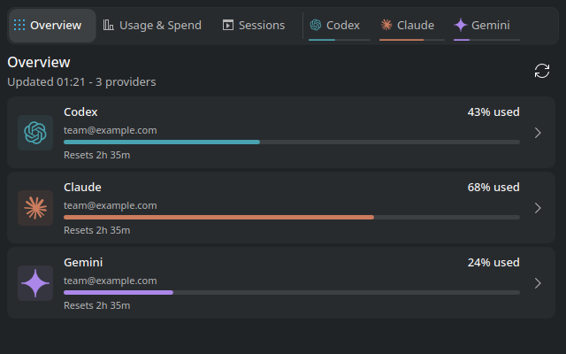Click the mini usage bar under Gemini tab
The width and height of the screenshot is (566, 354).
pos(487,40)
